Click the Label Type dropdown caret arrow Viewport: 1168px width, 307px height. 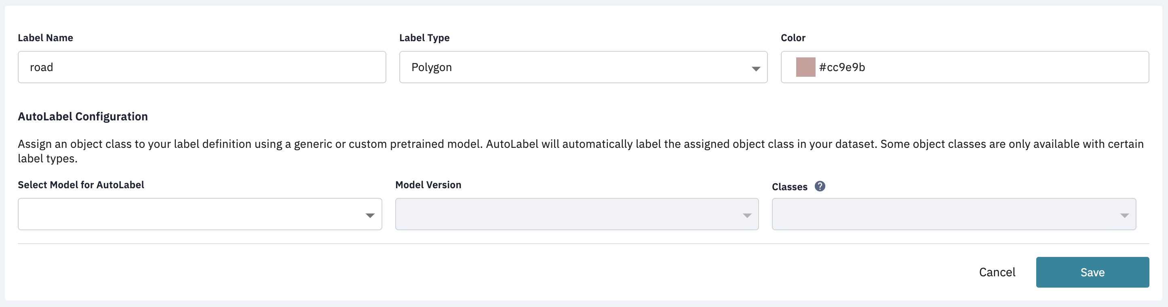(x=756, y=69)
